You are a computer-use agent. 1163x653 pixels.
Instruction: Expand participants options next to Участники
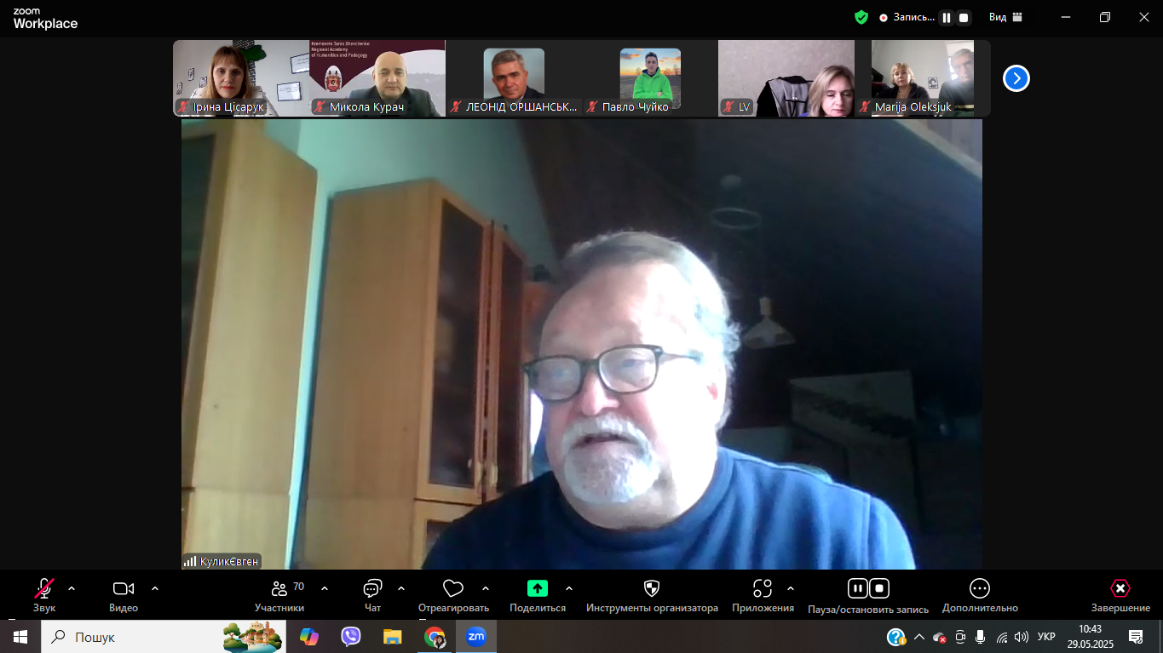point(323,587)
